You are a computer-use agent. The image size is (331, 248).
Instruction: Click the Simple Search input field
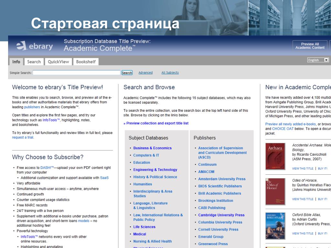click(77, 73)
